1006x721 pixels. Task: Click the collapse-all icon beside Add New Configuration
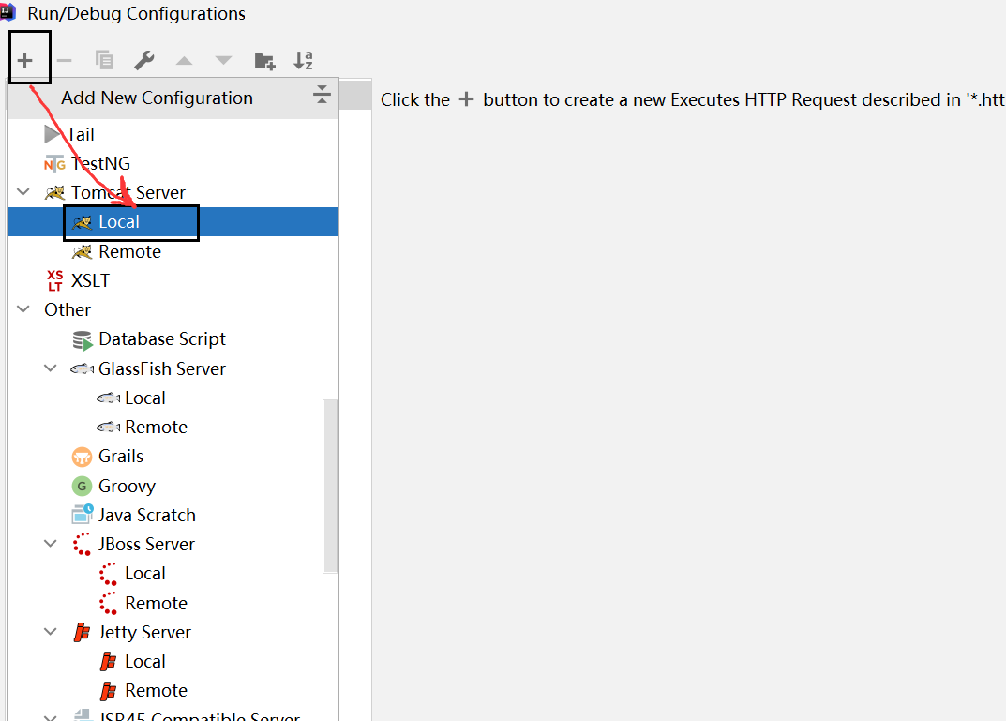point(323,95)
